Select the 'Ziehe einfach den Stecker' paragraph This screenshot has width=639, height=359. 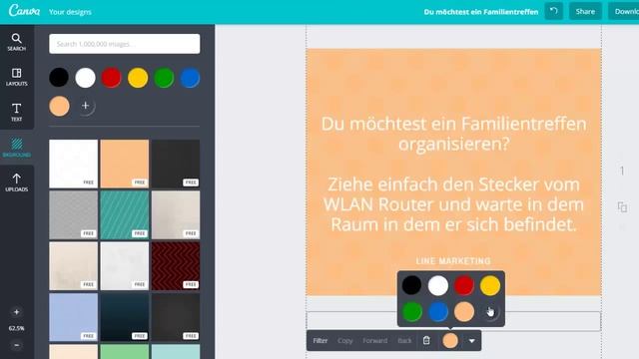453,204
